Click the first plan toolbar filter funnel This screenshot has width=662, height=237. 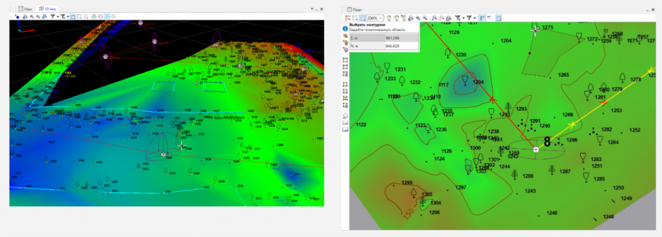coord(458,18)
